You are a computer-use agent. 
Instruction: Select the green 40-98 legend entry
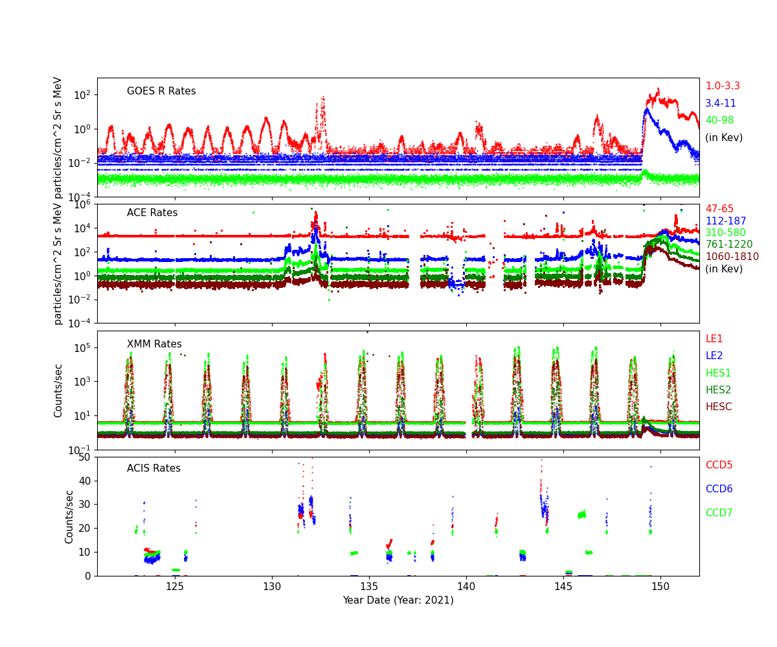719,120
